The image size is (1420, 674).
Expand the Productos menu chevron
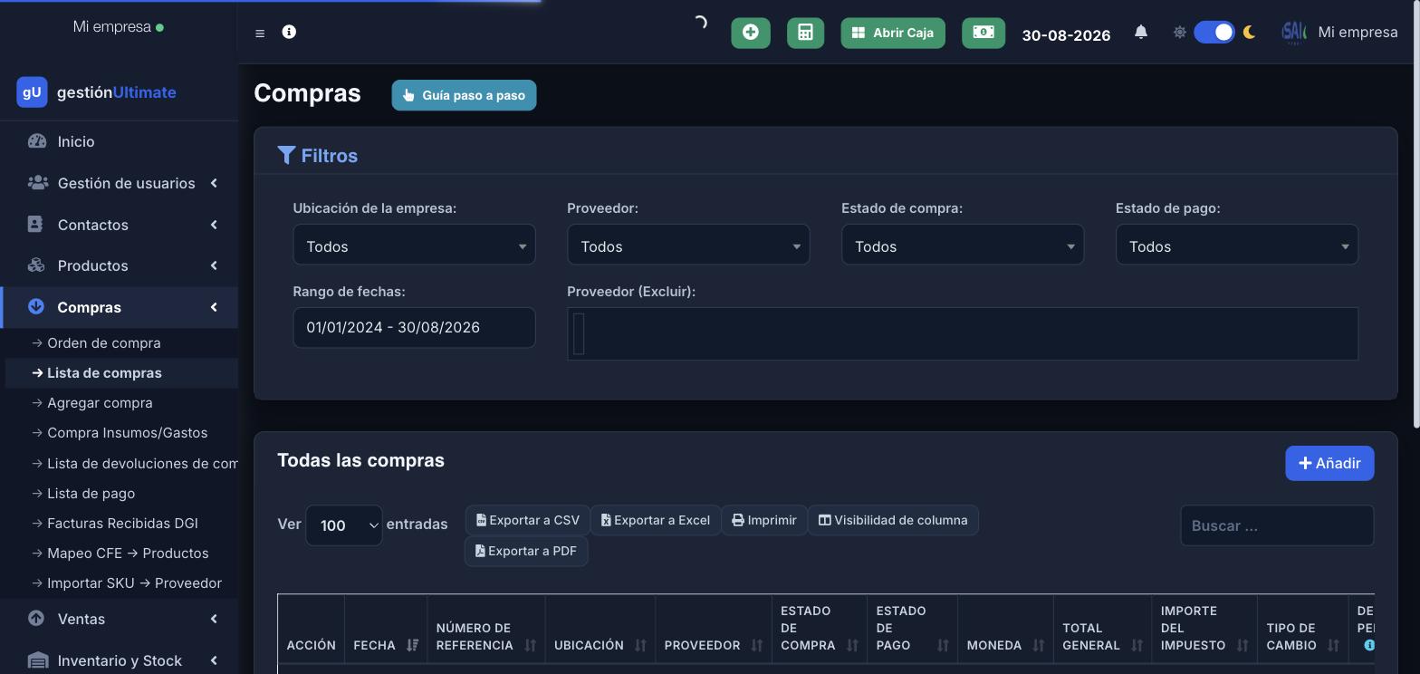pos(214,265)
